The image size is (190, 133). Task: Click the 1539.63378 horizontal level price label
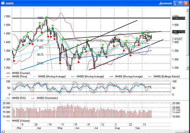pos(179,18)
